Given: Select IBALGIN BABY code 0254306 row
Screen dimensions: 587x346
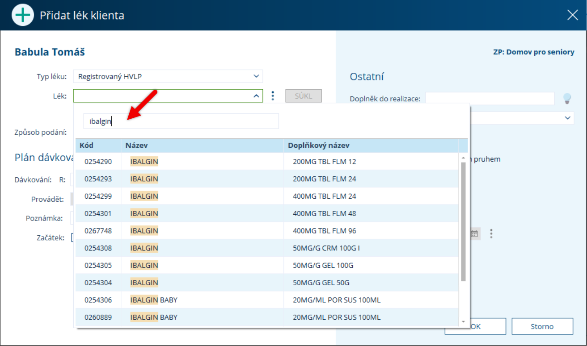Looking at the screenshot, I should [x=267, y=300].
